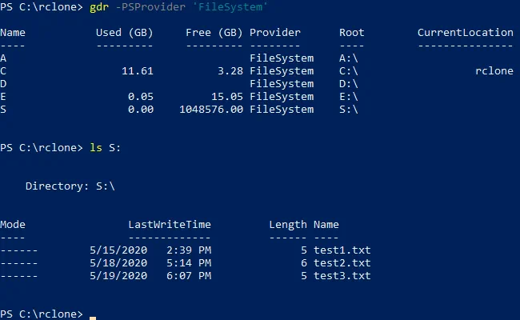Click the LastWriteTime column header
Screen dimensions: 520x320
pyautogui.click(x=170, y=225)
